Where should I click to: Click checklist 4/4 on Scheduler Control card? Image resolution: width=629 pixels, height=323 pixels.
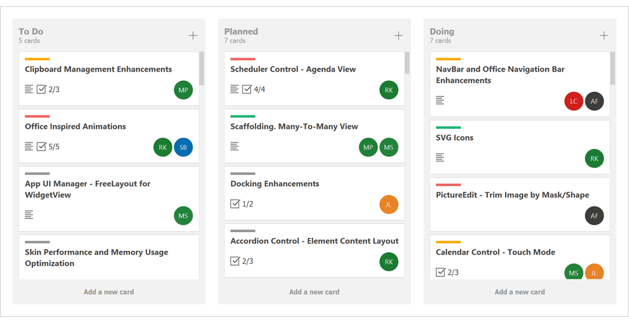[253, 90]
